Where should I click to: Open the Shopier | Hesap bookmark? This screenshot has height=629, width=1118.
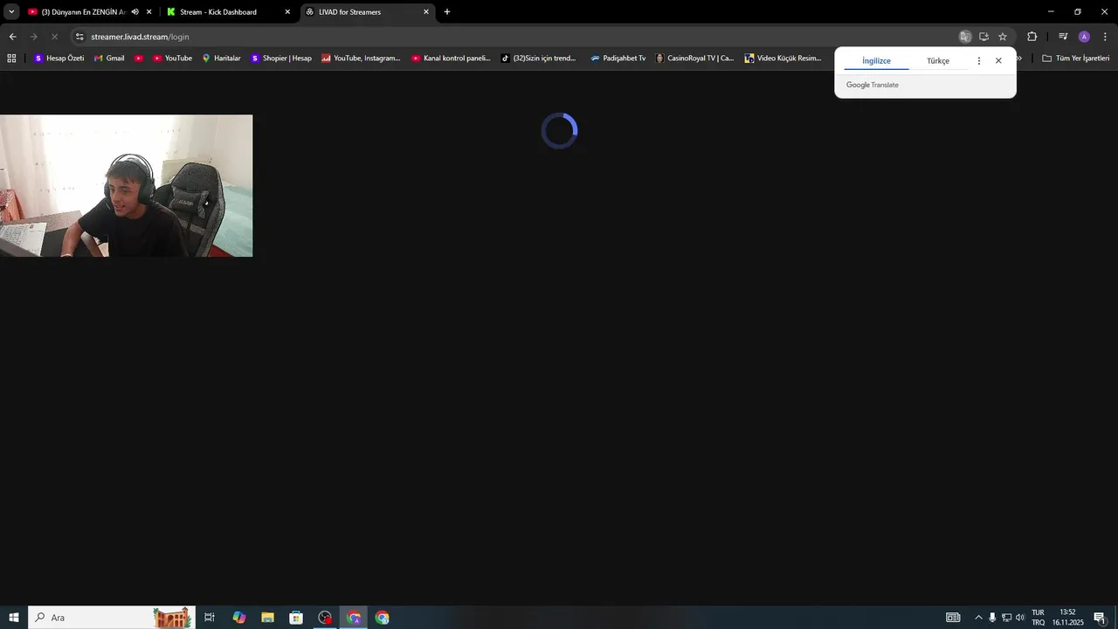click(x=280, y=59)
